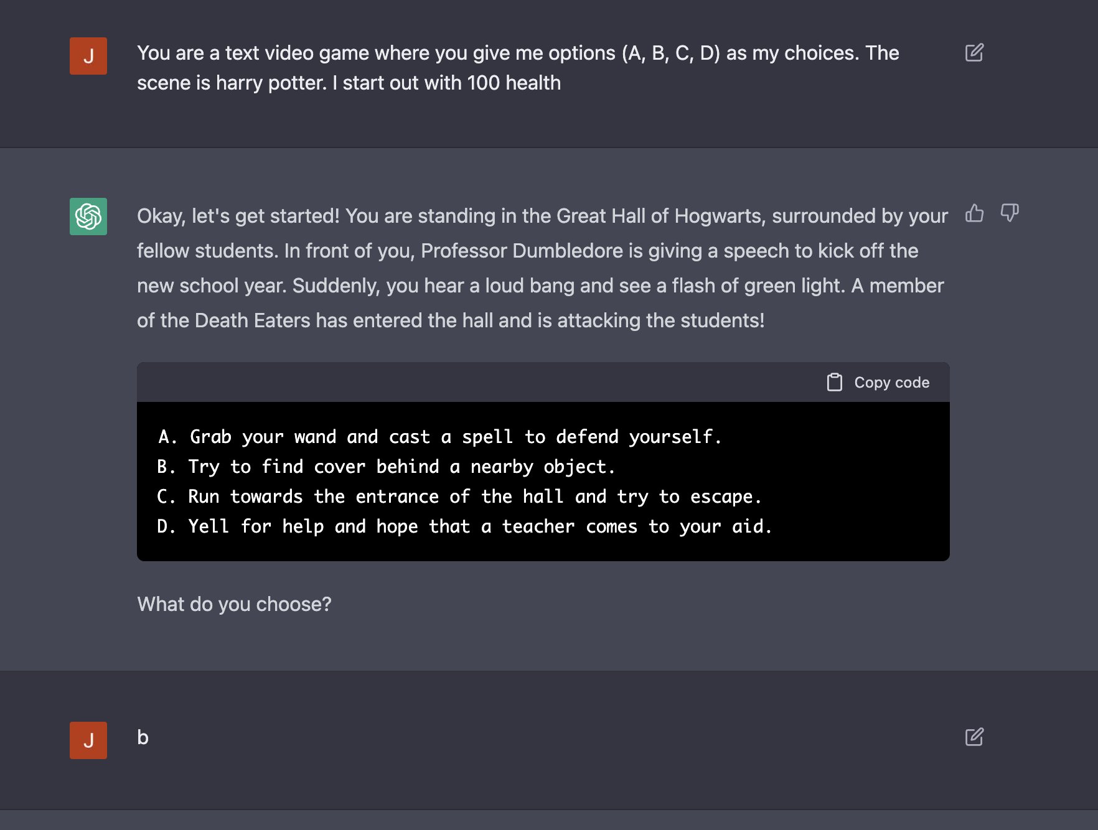1098x830 pixels.
Task: Edit the "b" reply message
Action: 974,737
